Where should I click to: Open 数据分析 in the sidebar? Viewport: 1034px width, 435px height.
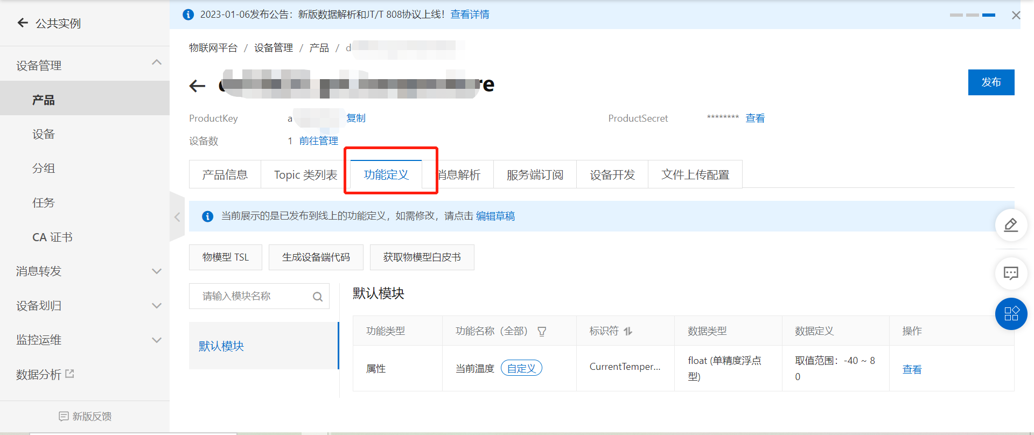tap(39, 375)
